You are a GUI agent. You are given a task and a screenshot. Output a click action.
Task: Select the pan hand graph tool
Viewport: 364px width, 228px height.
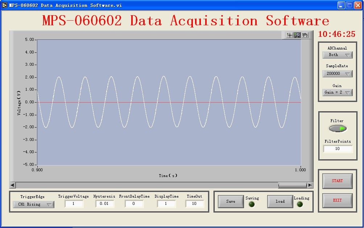click(x=305, y=35)
